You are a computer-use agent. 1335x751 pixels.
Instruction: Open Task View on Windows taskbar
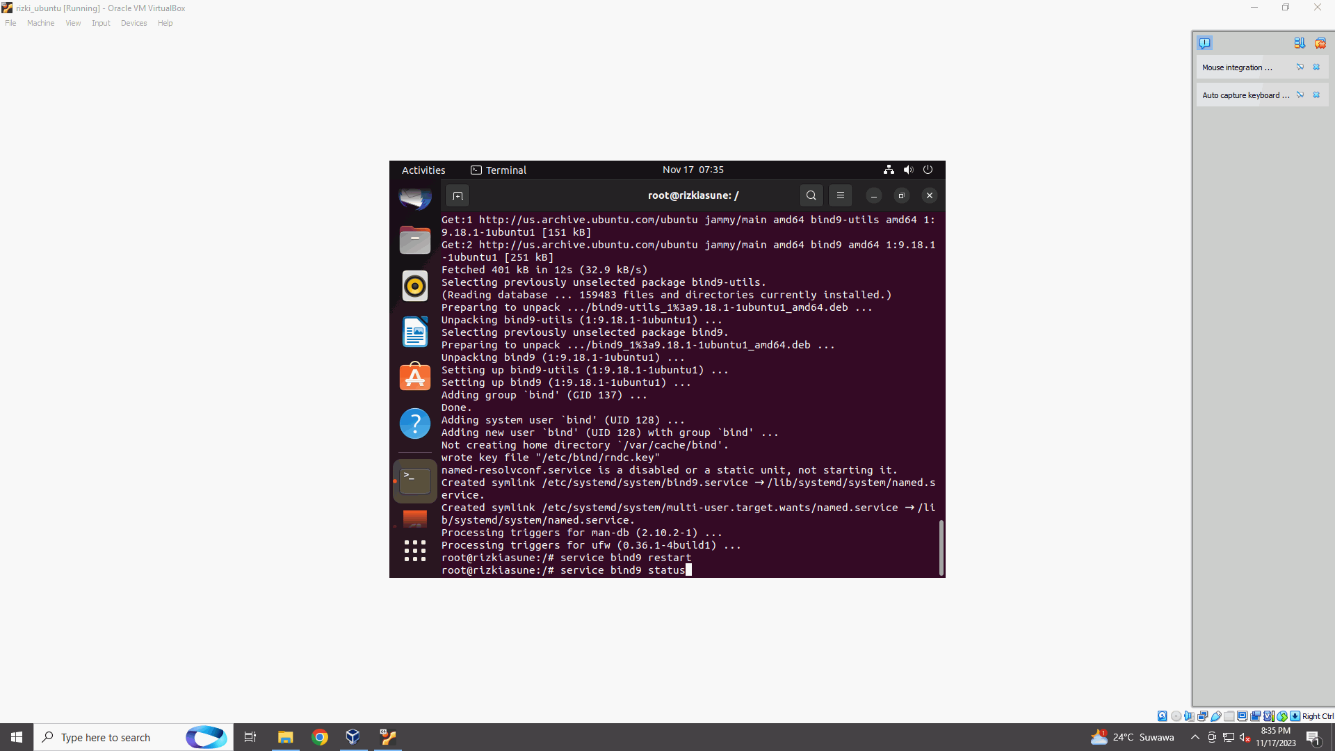250,737
